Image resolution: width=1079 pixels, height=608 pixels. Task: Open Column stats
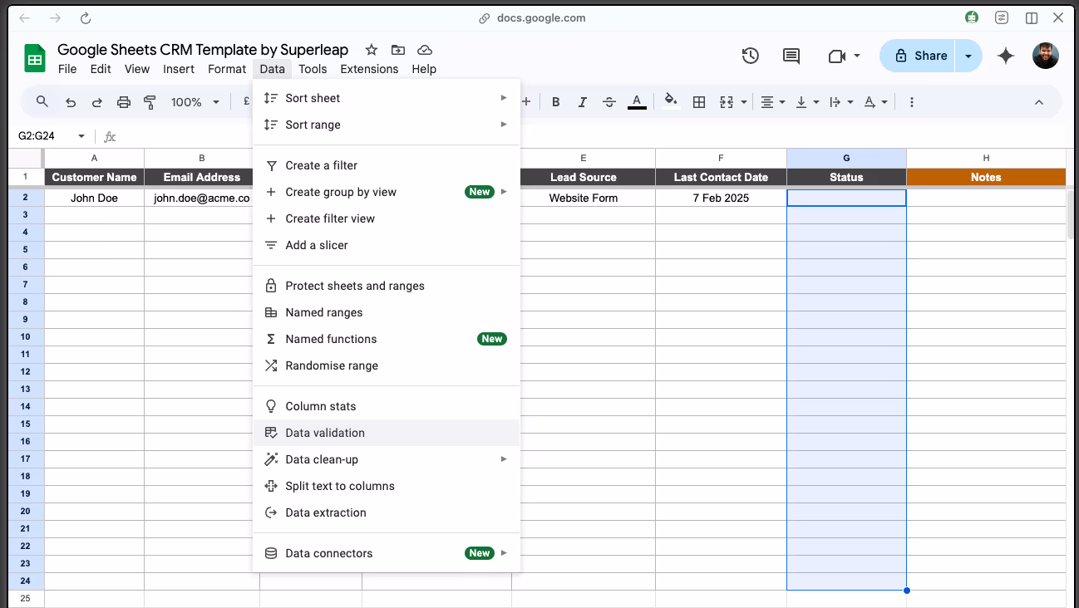point(387,406)
